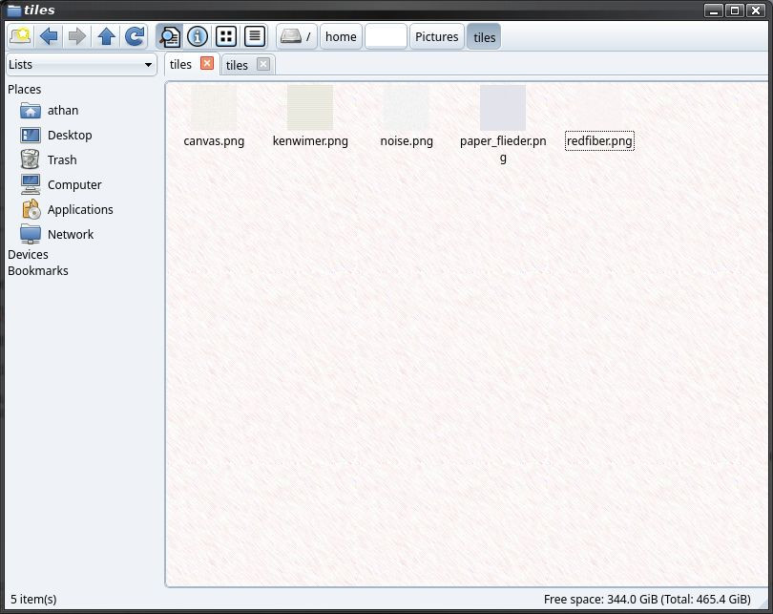This screenshot has height=614, width=773.
Task: Toggle the thumbnail preview magnifier icon
Action: pos(169,36)
